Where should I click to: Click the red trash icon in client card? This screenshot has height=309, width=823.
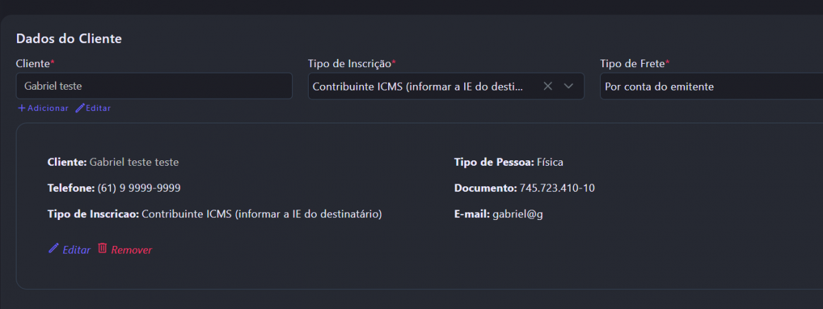pos(102,249)
